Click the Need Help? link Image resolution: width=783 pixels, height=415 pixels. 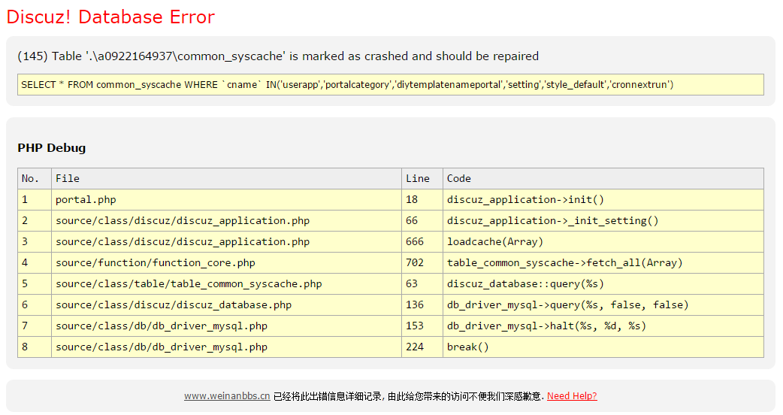(x=572, y=396)
